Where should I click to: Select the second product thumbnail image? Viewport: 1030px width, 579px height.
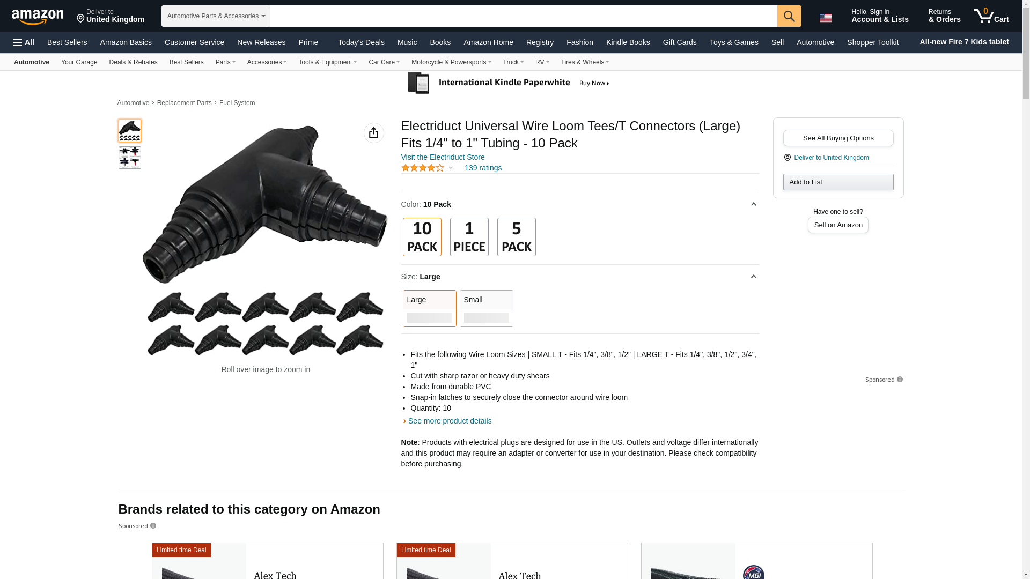coord(129,158)
